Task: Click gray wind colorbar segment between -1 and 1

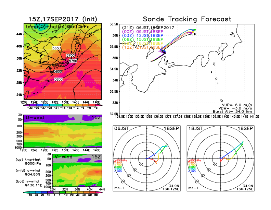Action: (56, 192)
